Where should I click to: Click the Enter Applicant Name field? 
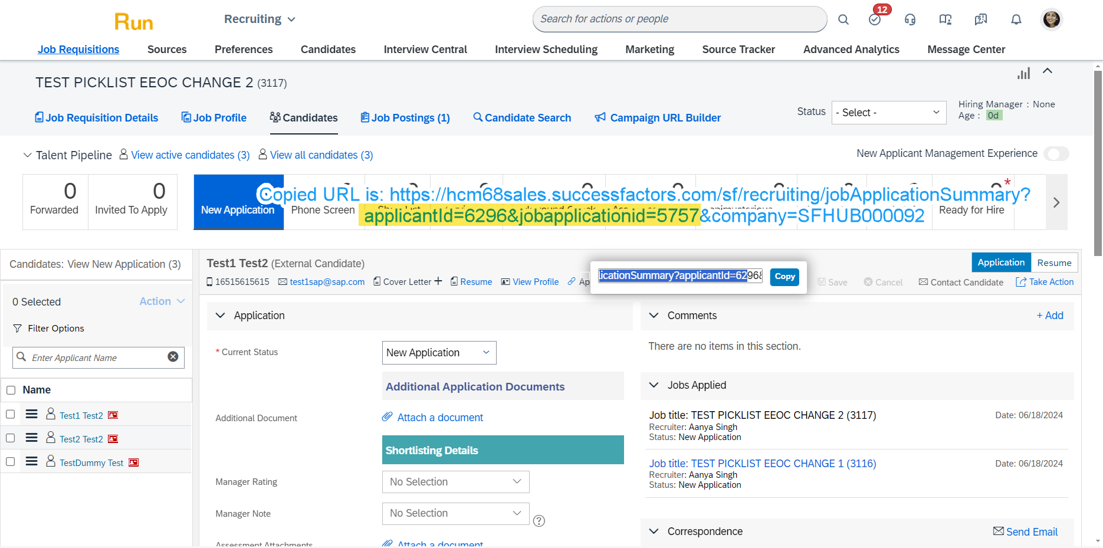[97, 357]
